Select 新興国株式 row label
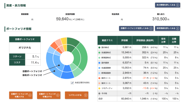Screen dimensions: 182x104 click(x=106, y=58)
